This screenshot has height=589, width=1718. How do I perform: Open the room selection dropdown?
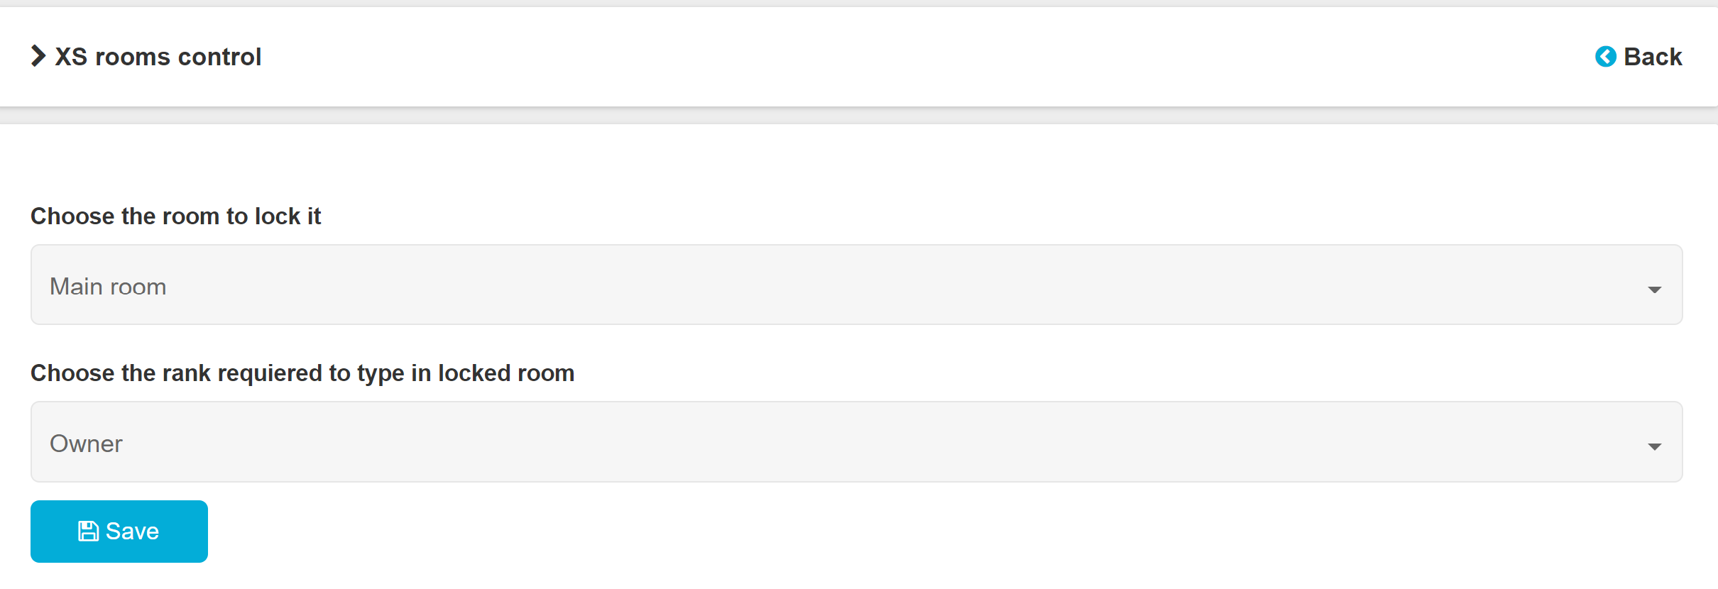click(856, 285)
